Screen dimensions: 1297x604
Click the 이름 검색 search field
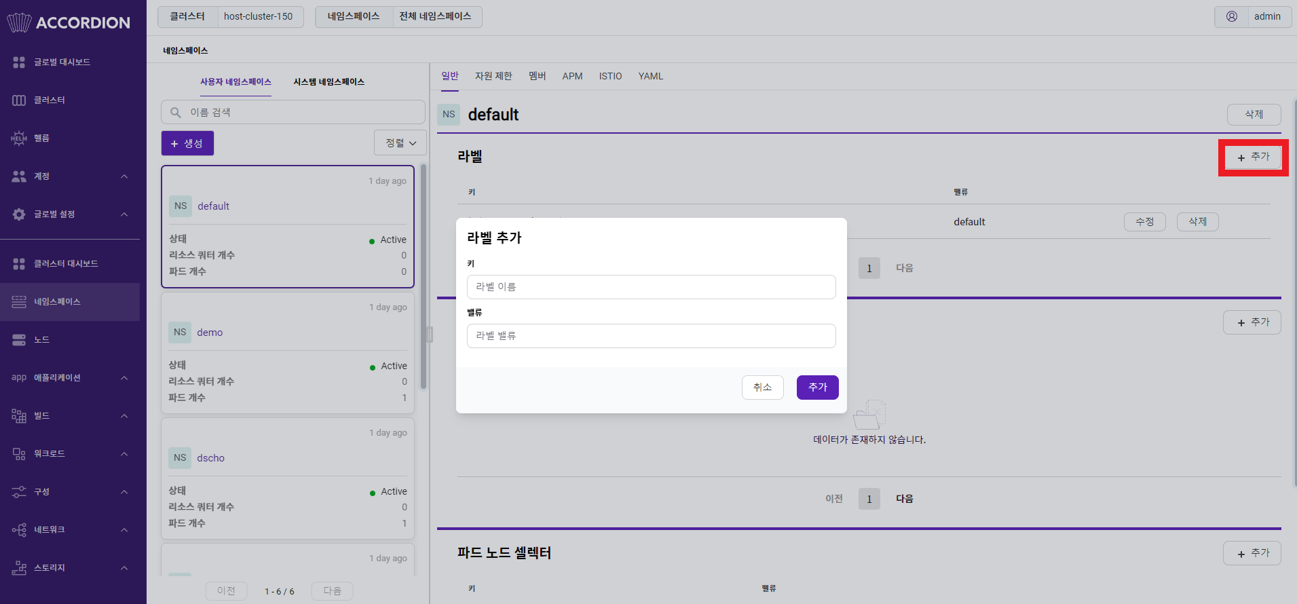pos(293,113)
